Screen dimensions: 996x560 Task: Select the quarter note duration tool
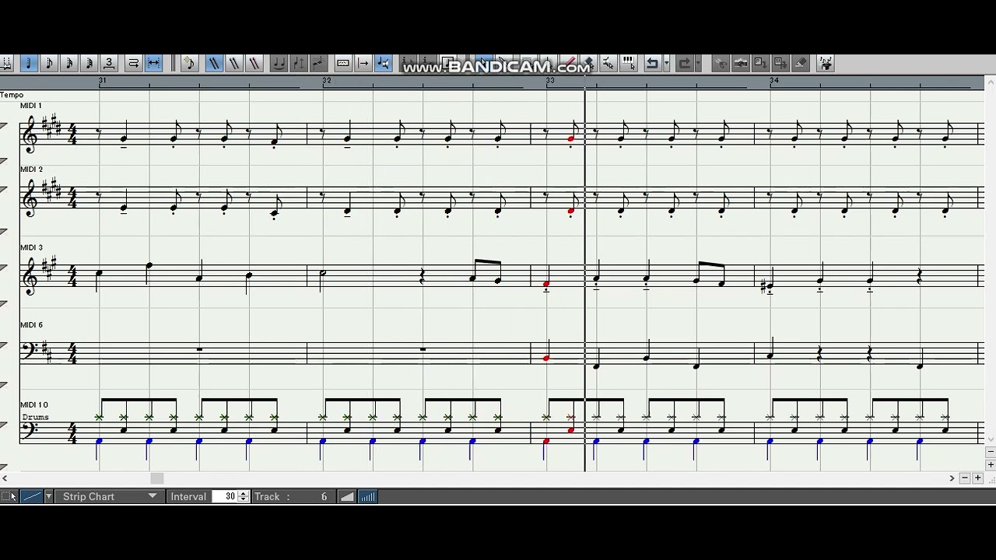click(x=29, y=63)
